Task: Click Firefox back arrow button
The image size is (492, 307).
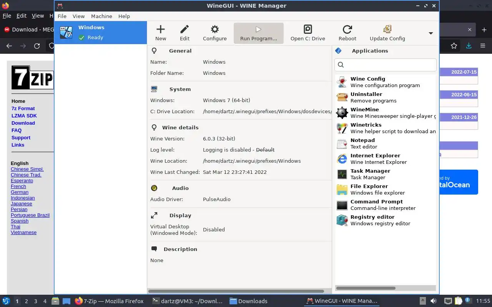Action: tap(9, 46)
